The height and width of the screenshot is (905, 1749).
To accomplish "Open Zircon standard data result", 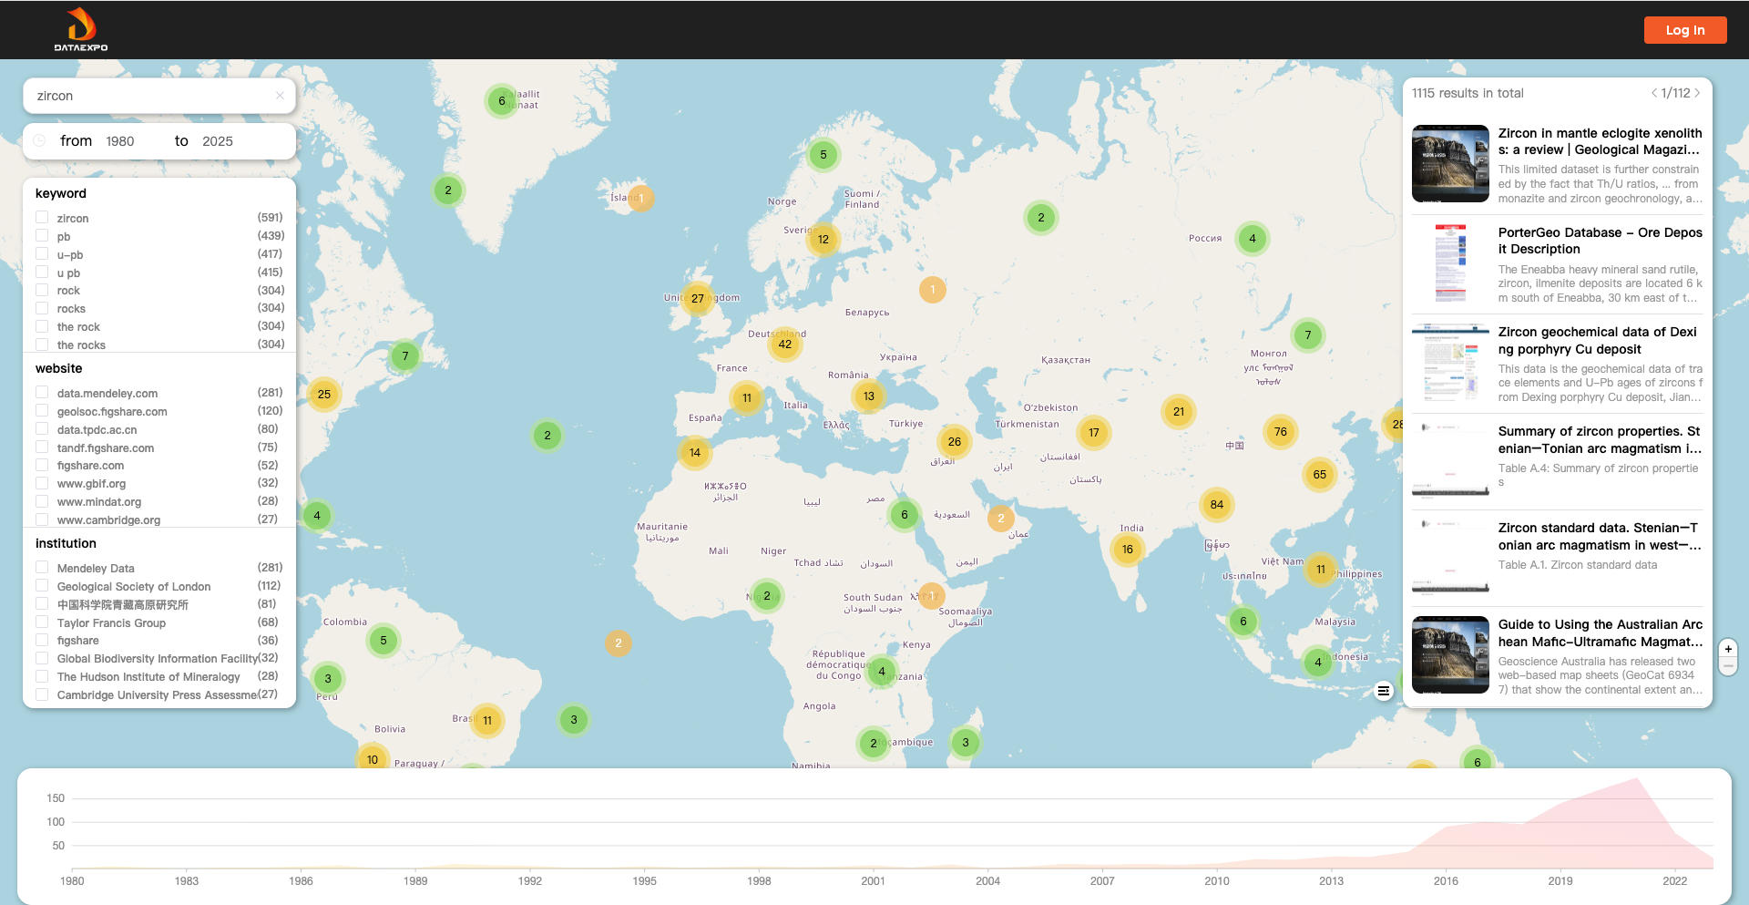I will (1600, 537).
